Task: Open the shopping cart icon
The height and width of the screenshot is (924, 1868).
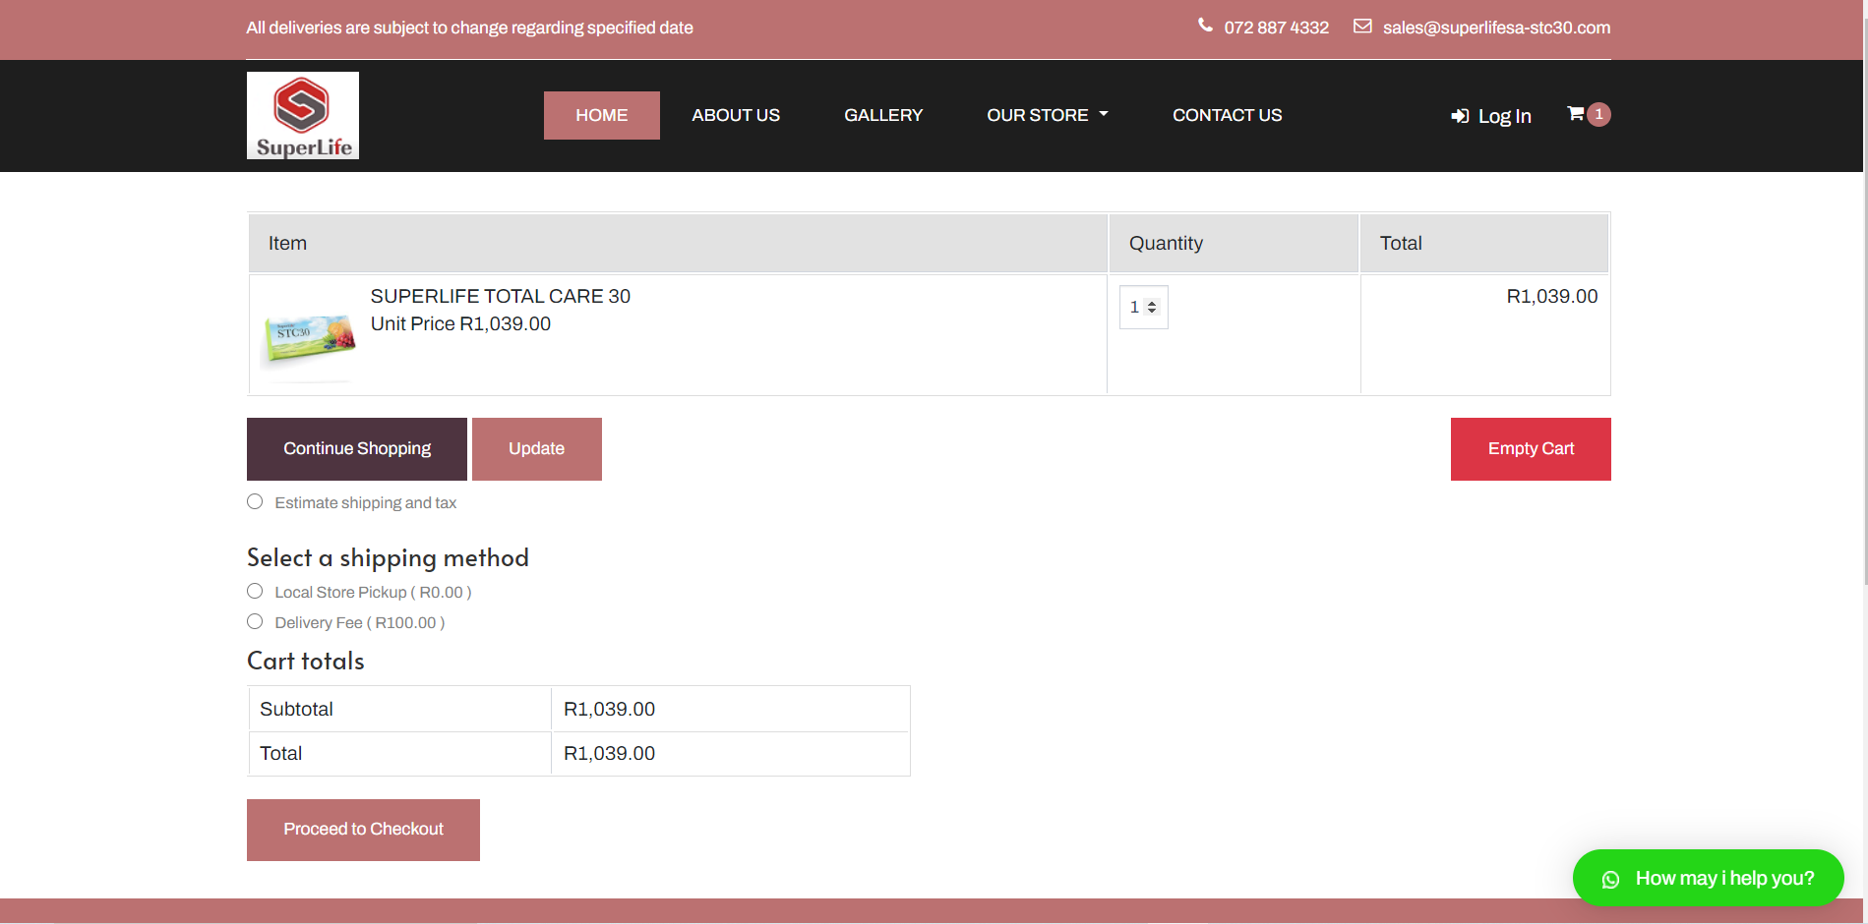Action: (1575, 114)
